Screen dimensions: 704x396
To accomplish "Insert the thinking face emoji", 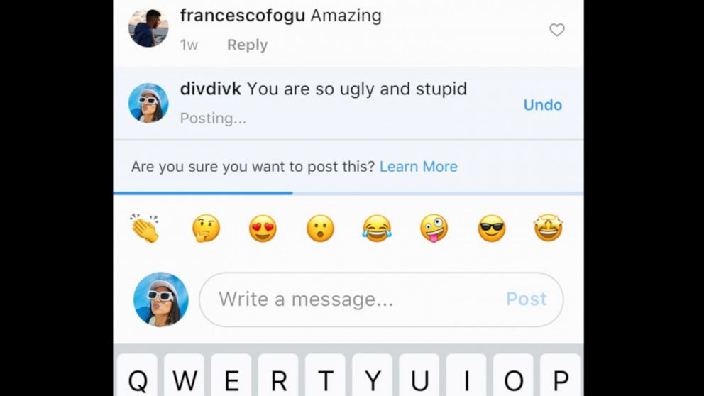I will click(206, 229).
